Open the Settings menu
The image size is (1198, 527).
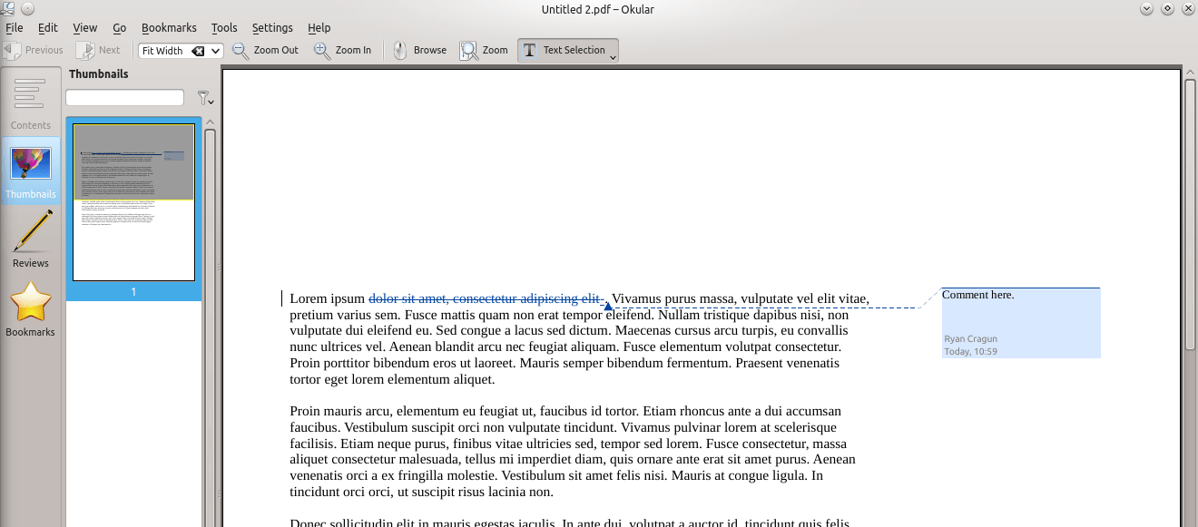tap(272, 27)
